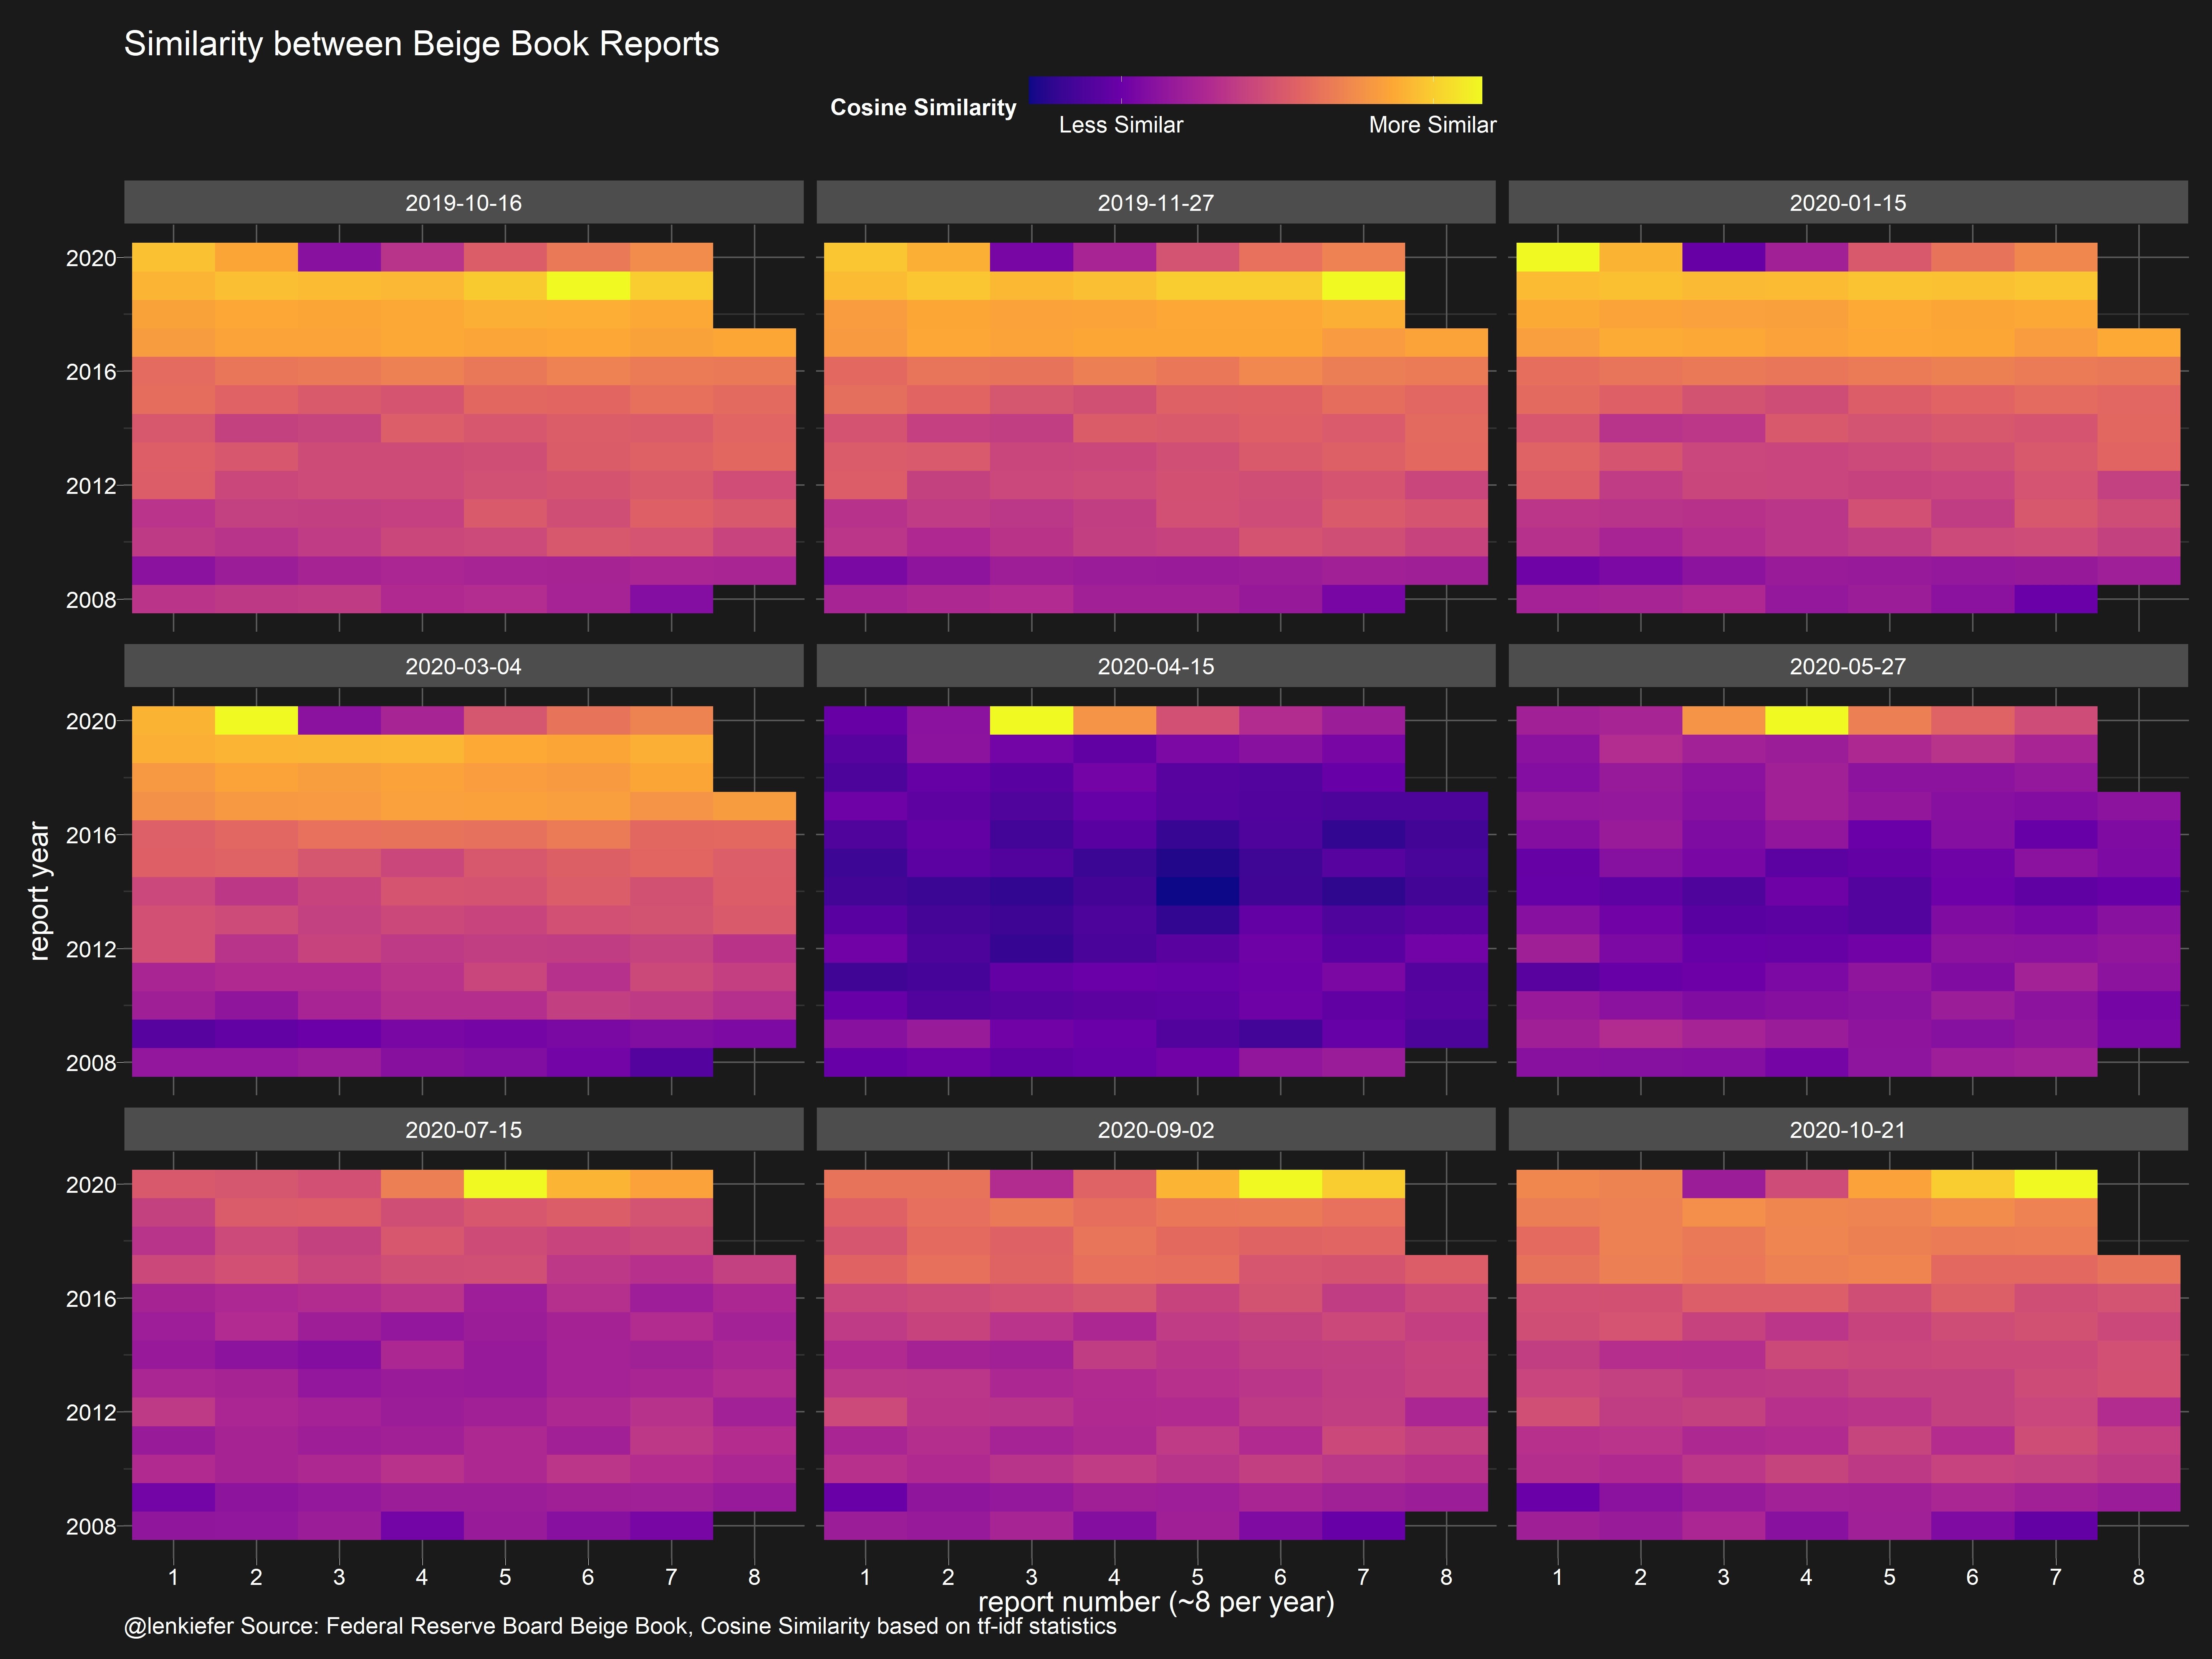
Task: Click x-axis label 8 under 2020-07-15 panel
Action: point(754,1577)
